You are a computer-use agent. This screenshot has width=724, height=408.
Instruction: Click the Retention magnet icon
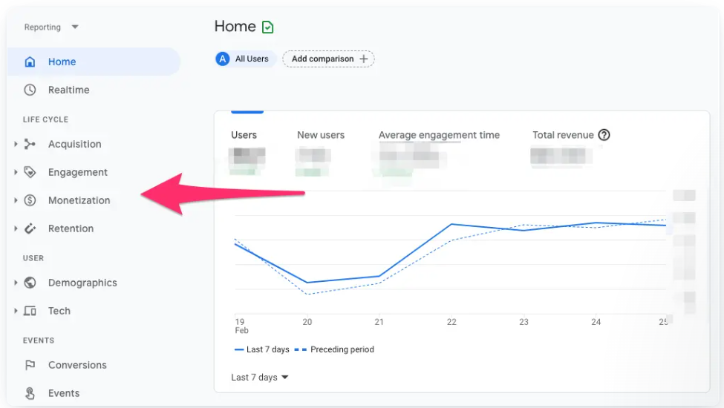(x=30, y=228)
